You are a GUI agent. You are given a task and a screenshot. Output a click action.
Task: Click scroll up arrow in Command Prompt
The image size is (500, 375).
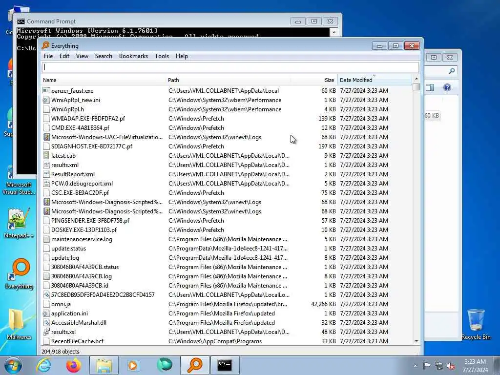pos(334,32)
